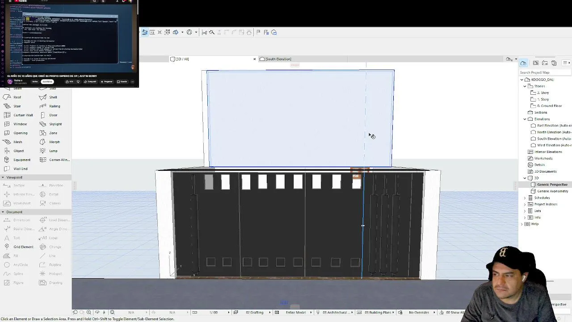The height and width of the screenshot is (322, 572).
Task: Collapse the Stories folder
Action: tap(525, 86)
